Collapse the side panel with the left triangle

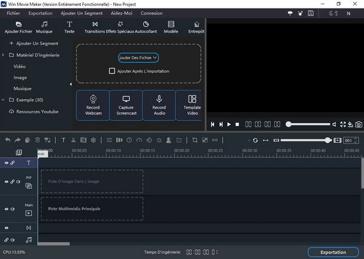pyautogui.click(x=70, y=84)
